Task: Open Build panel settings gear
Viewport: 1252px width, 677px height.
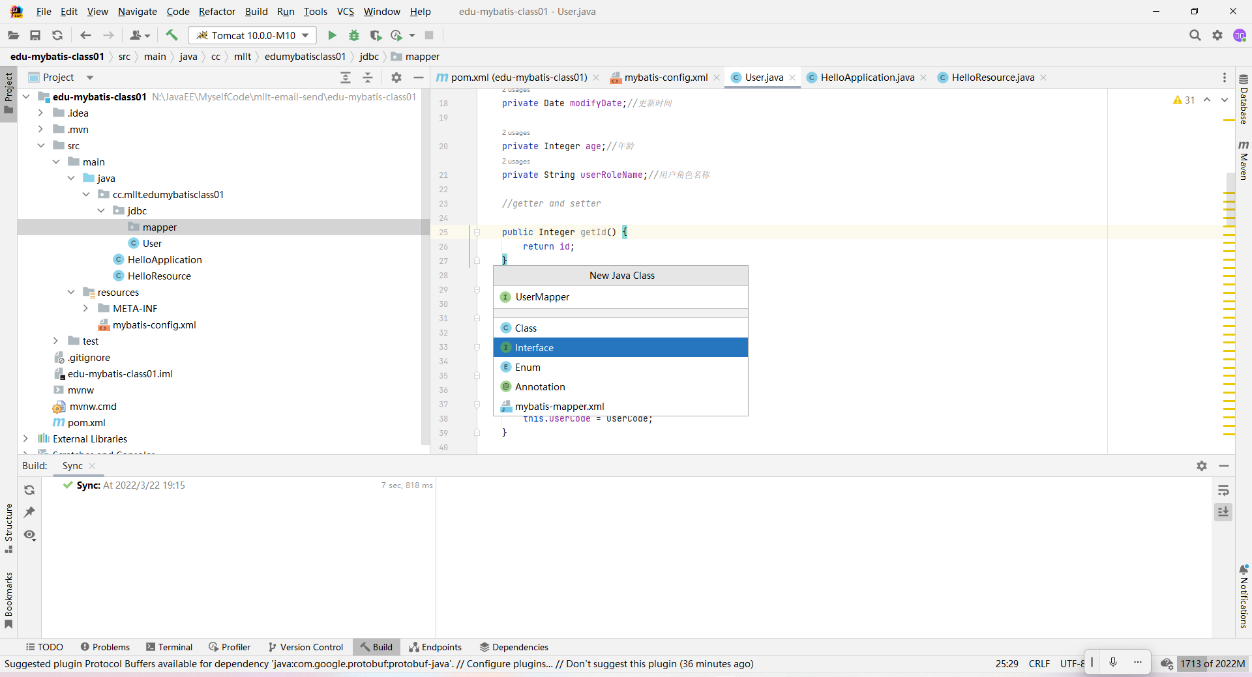Action: (1202, 466)
